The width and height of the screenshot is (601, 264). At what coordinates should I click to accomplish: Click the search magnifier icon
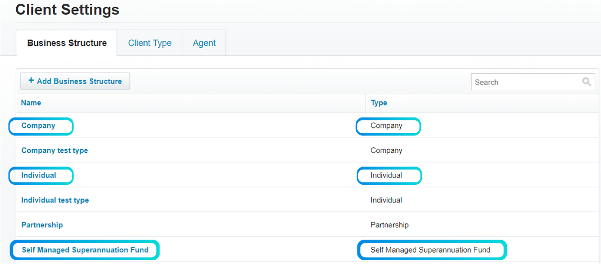[x=587, y=82]
